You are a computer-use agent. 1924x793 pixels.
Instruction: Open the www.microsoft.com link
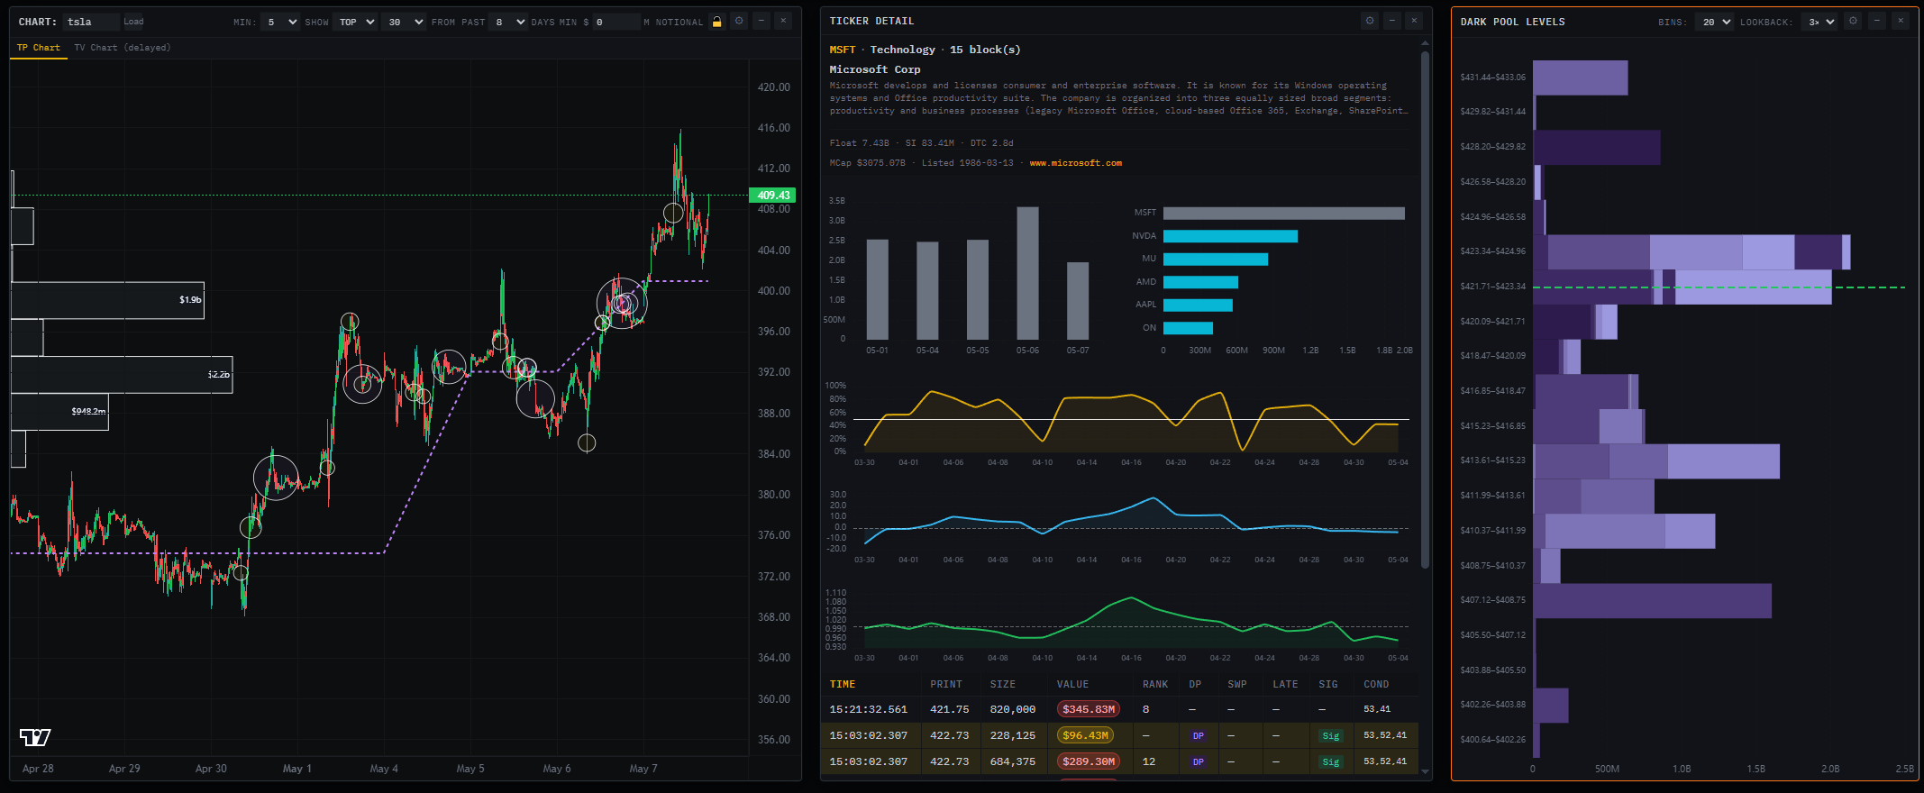pyautogui.click(x=1075, y=163)
